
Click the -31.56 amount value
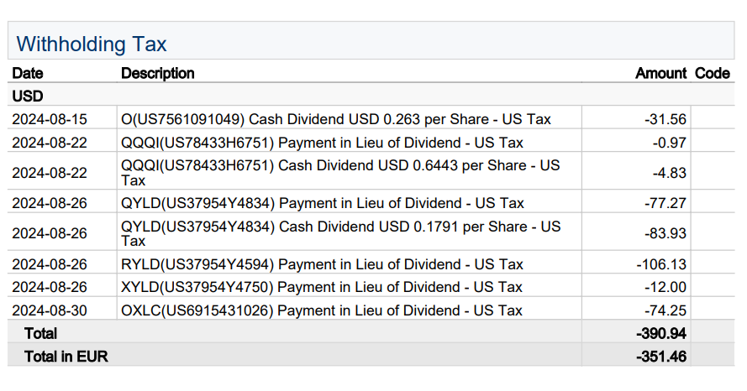(x=665, y=119)
